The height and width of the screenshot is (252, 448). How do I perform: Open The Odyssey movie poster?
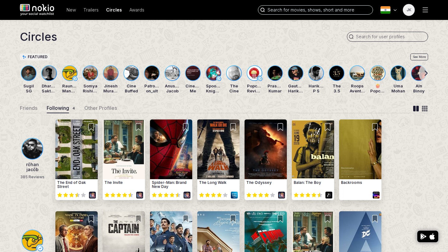click(266, 149)
